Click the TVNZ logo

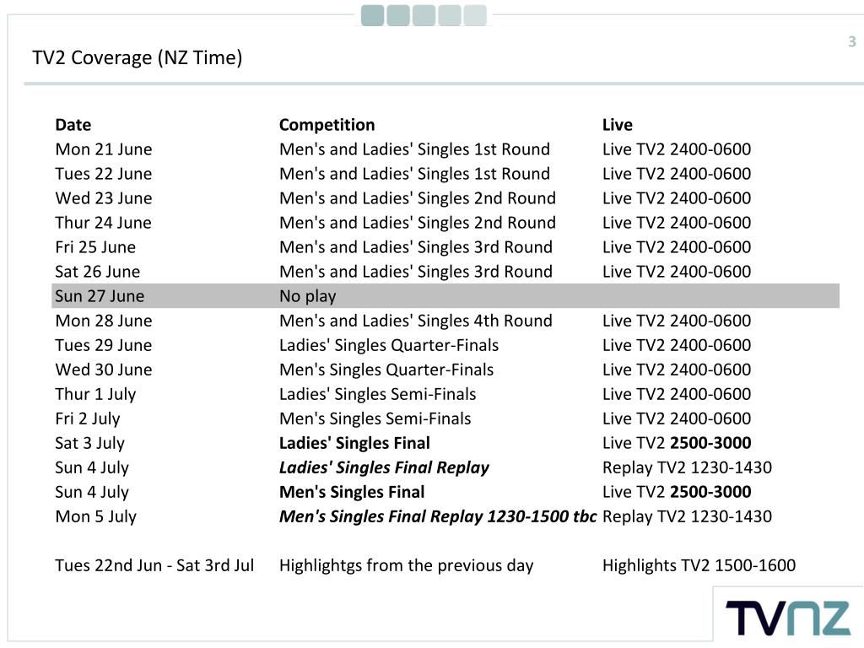(x=788, y=618)
